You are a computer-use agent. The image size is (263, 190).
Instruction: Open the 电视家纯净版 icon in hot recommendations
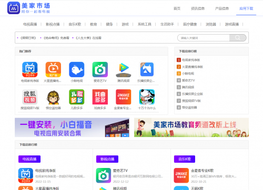(x=30, y=69)
